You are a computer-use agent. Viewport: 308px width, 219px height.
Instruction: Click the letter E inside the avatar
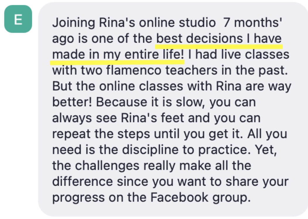tap(18, 19)
